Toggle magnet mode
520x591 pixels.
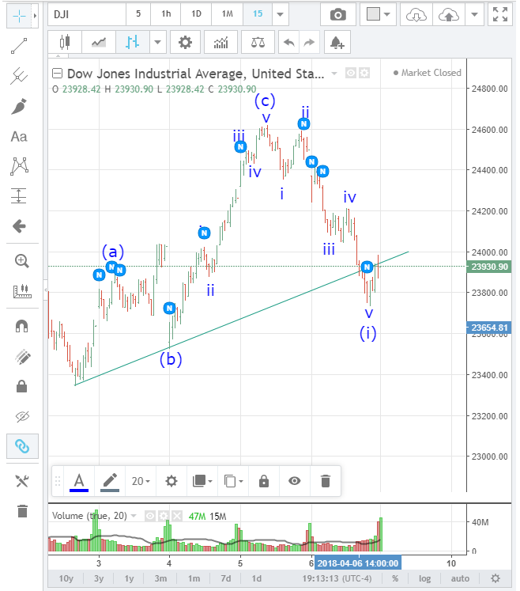[x=21, y=326]
